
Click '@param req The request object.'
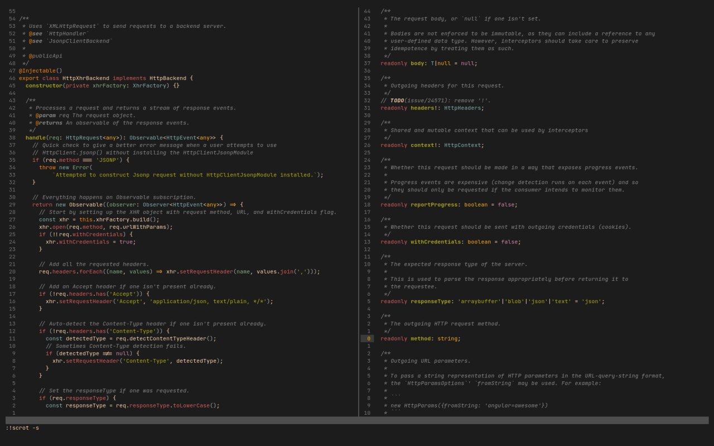[x=86, y=115]
